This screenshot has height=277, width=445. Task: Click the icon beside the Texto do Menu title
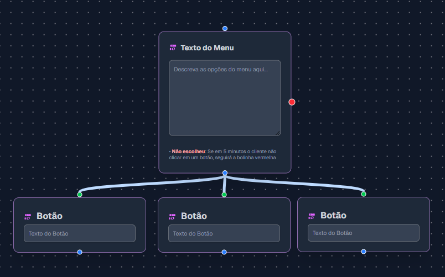(x=173, y=48)
